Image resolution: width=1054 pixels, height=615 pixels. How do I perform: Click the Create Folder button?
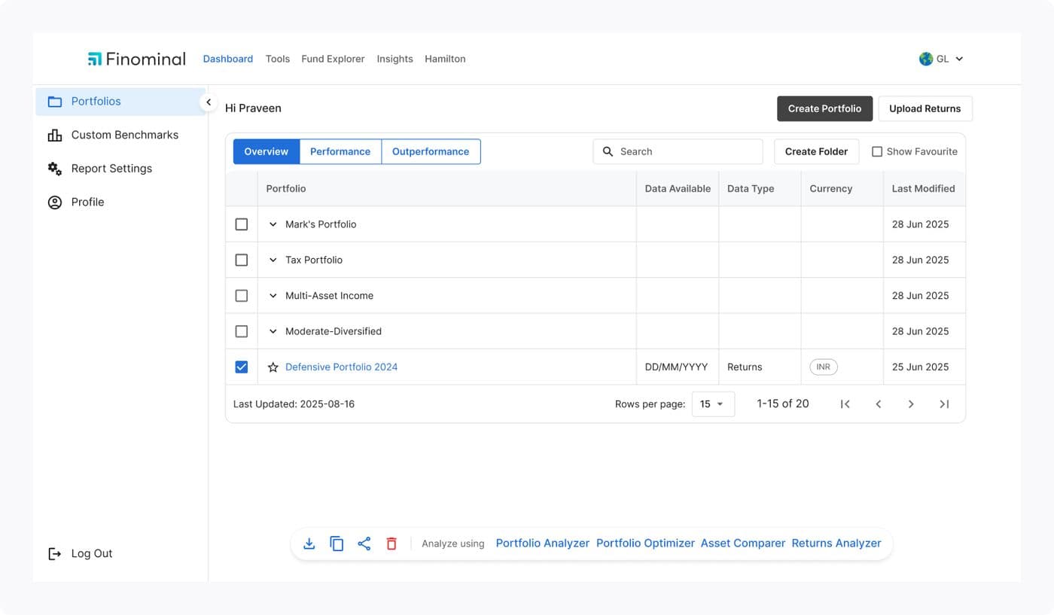pyautogui.click(x=817, y=151)
